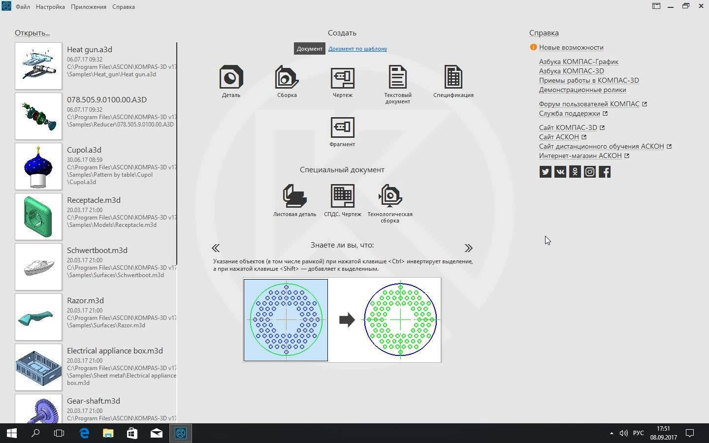Show next tip with right double arrow
This screenshot has width=709, height=443.
pyautogui.click(x=468, y=248)
